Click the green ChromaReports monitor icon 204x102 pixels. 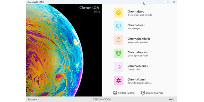119,53
